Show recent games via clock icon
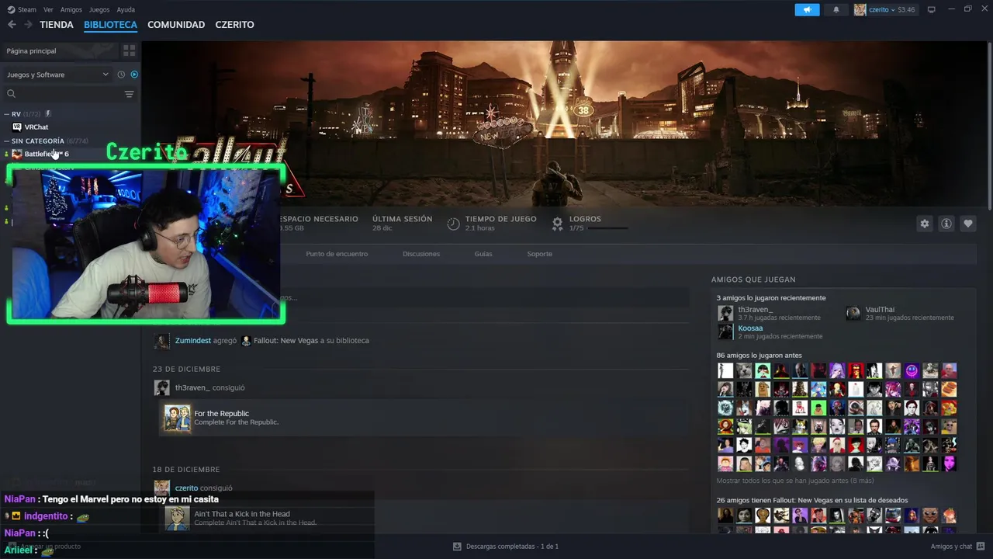The height and width of the screenshot is (559, 993). [121, 75]
